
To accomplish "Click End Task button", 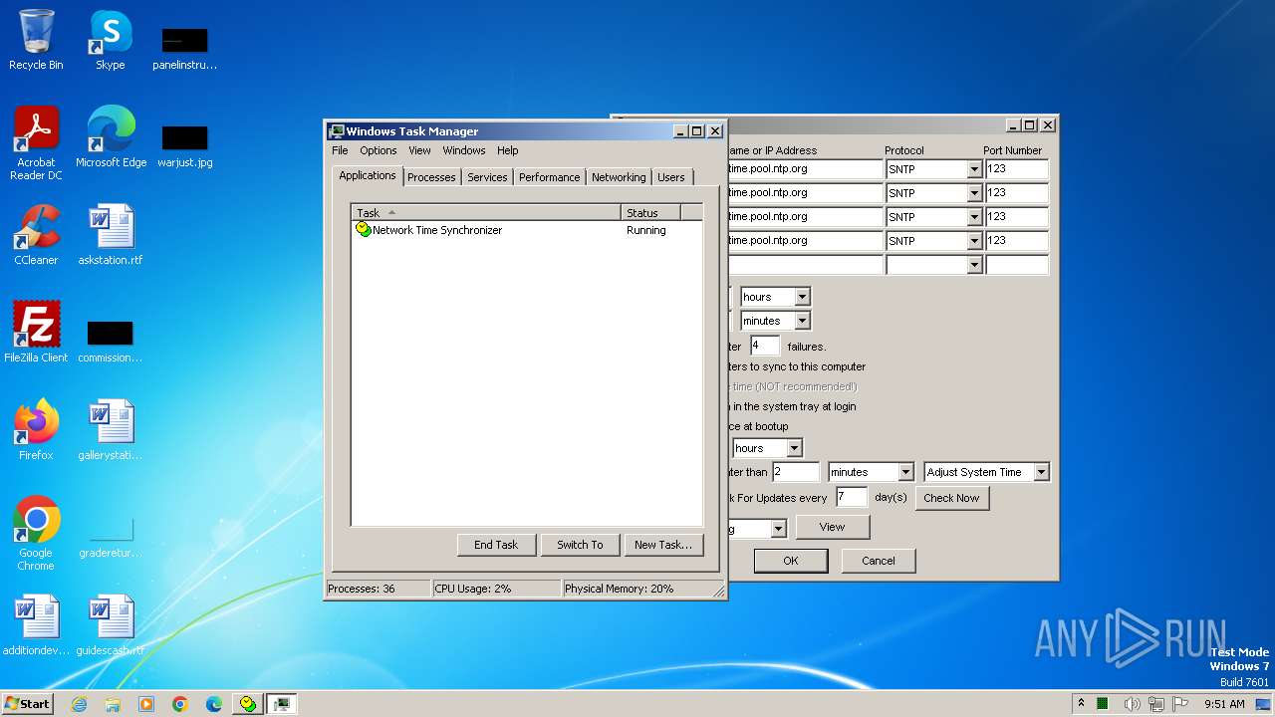I will point(496,545).
